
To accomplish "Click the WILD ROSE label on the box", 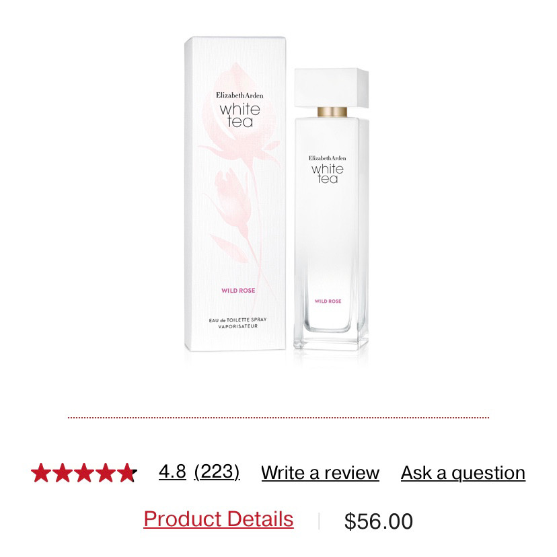I will tap(238, 291).
